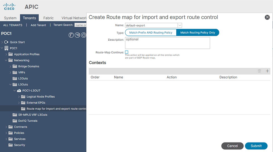Select Match Routing Policy Only type

click(x=198, y=33)
